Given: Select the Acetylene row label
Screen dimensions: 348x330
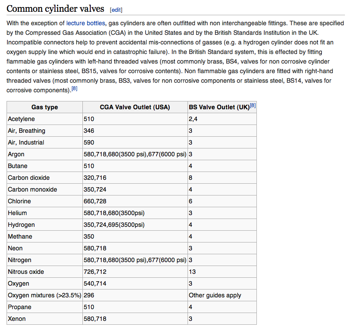Looking at the screenshot, I should pyautogui.click(x=21, y=119).
